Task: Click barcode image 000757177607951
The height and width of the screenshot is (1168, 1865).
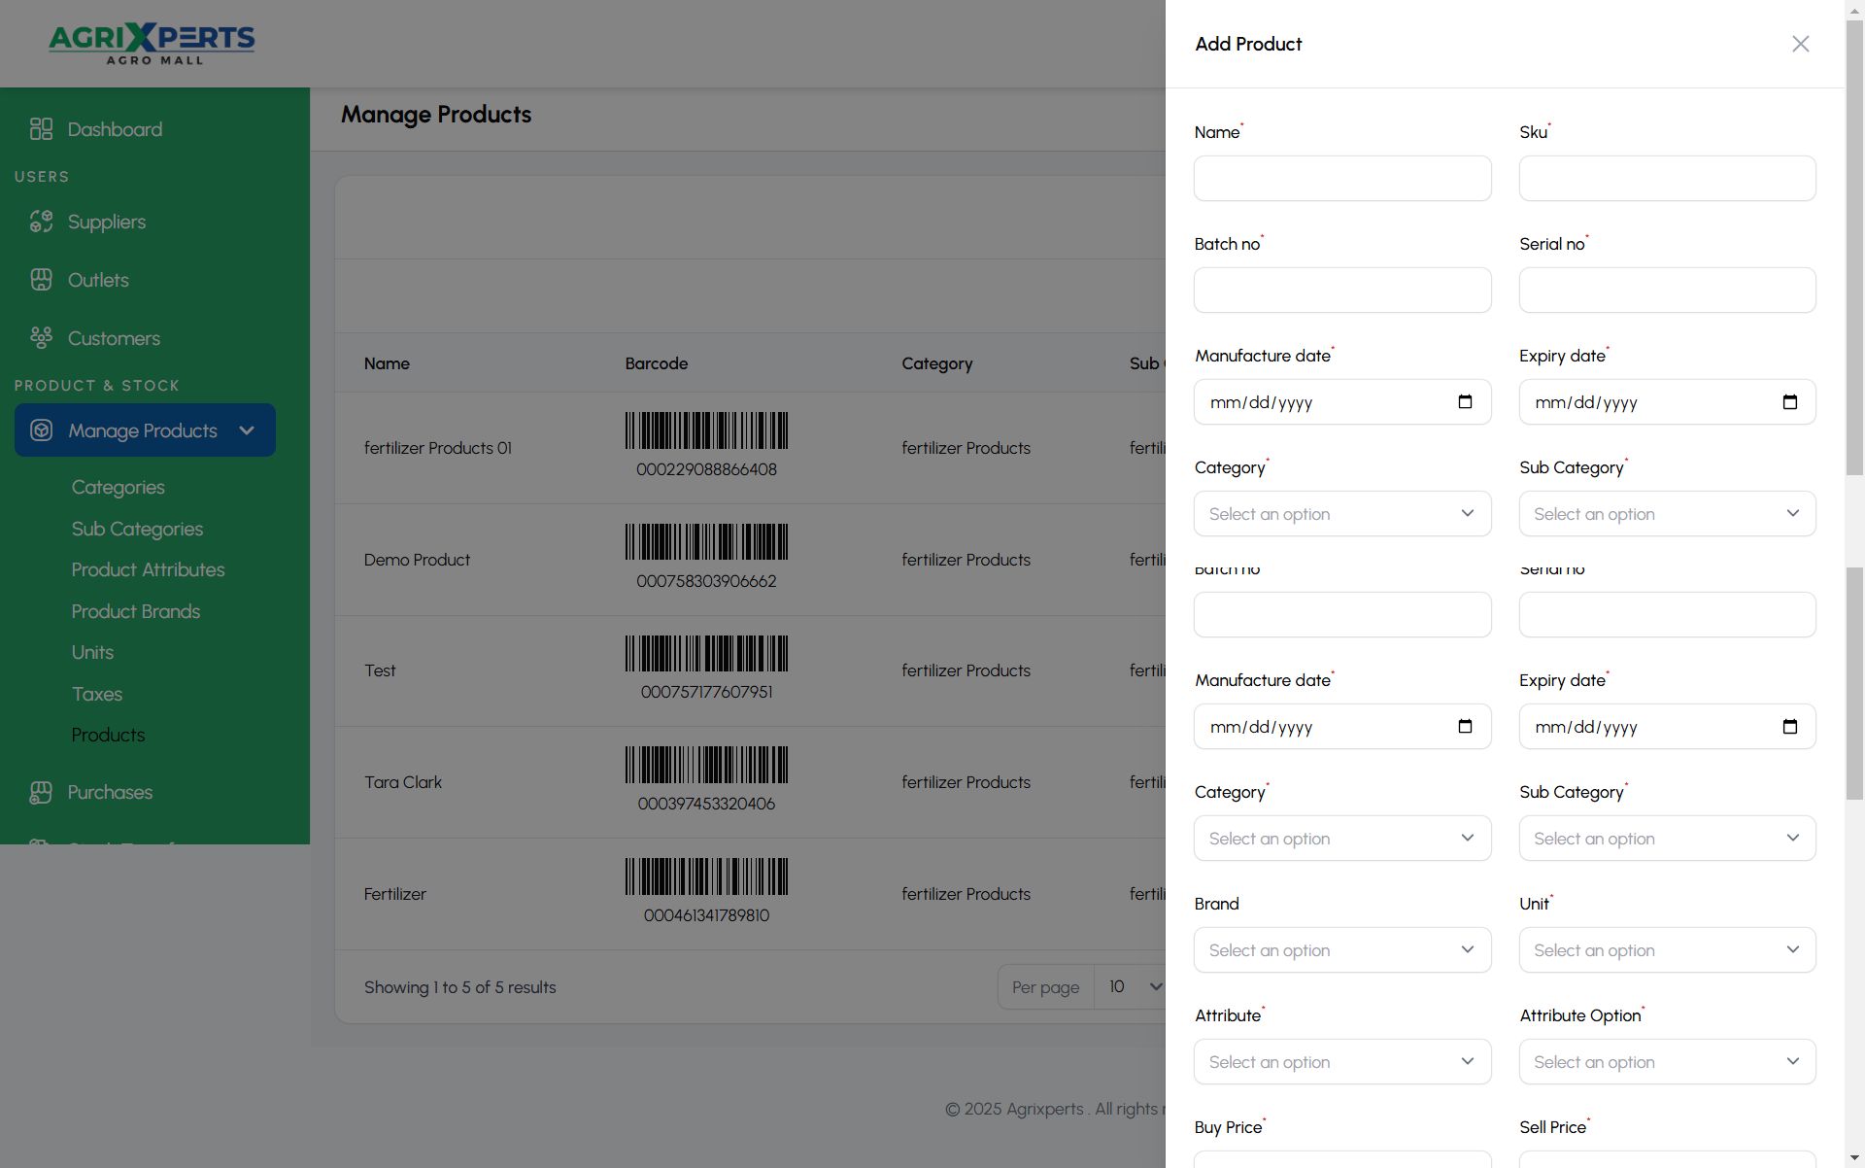Action: click(706, 654)
